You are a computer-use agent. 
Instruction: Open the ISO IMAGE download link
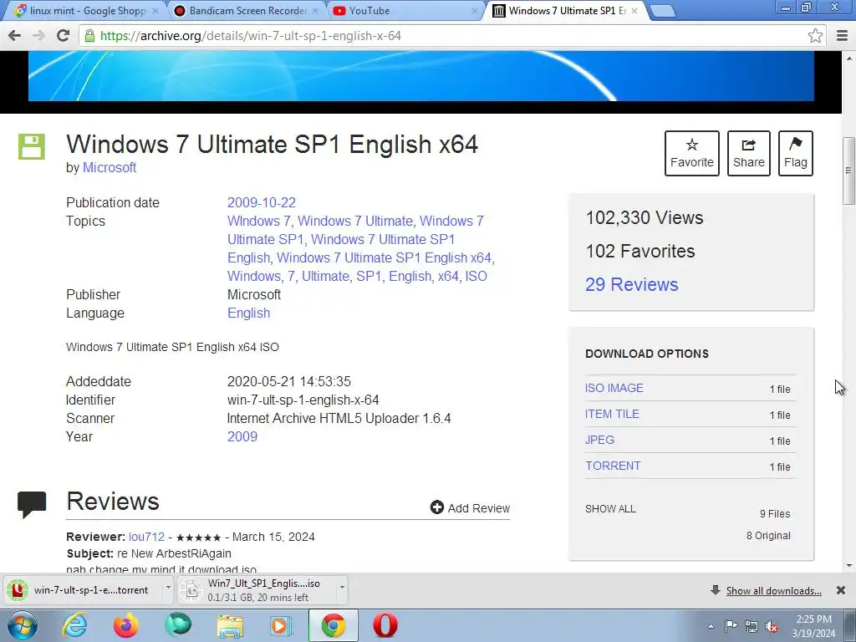[614, 388]
